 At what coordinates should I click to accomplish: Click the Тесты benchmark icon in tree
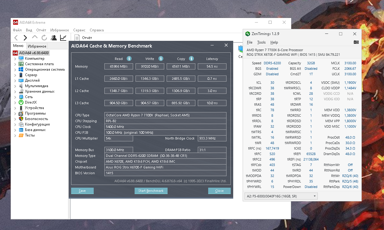tap(21, 135)
